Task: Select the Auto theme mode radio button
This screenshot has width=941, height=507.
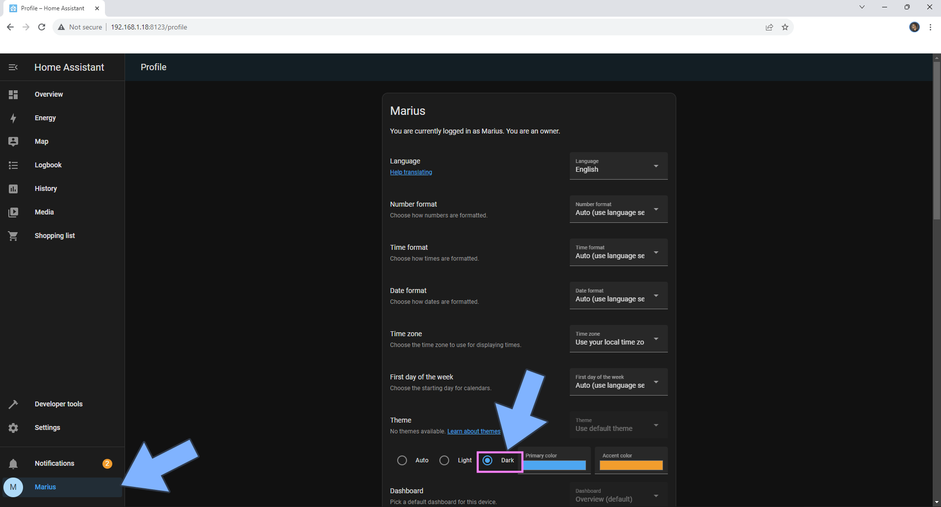Action: (402, 460)
